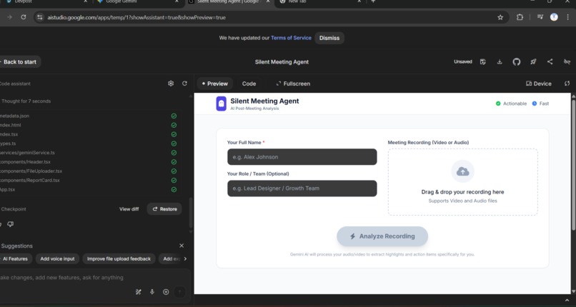
Task: Click the purple Silent Meeting Agent logo
Action: [221, 104]
